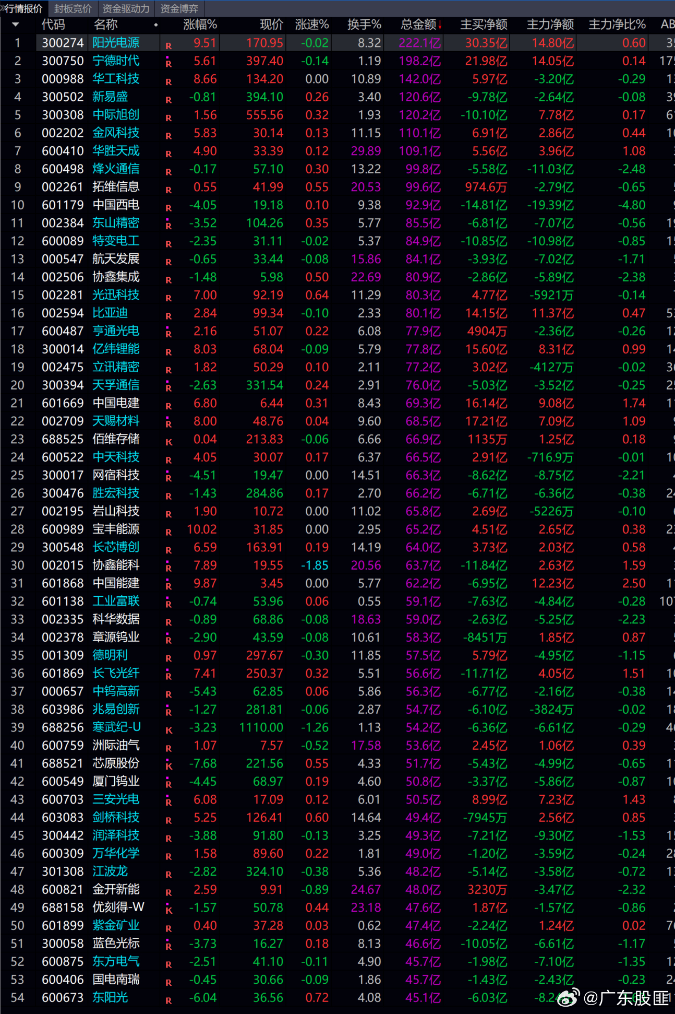Click price 1110.00 in 寒武纪-U row
675x1014 pixels.
261,727
